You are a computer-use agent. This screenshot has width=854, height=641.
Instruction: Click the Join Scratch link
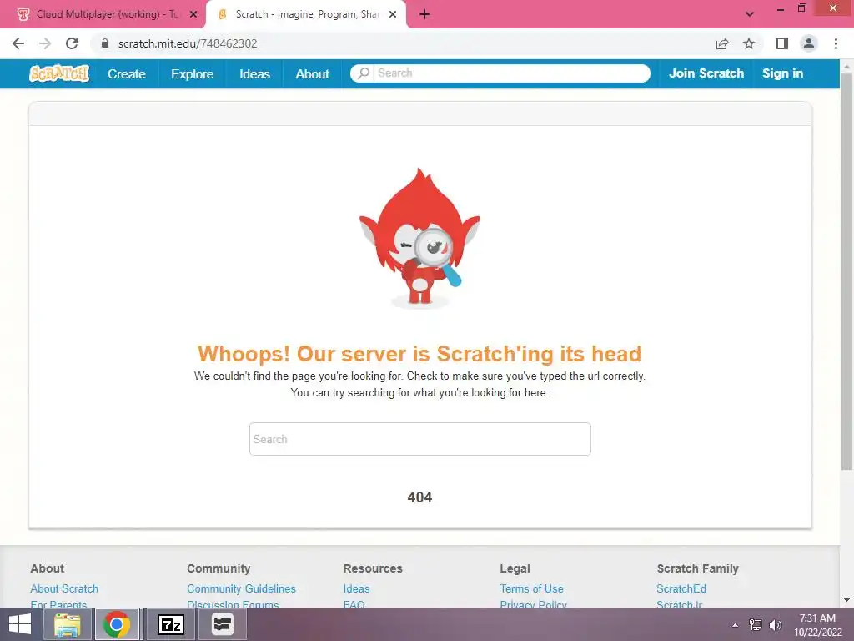[x=706, y=73]
